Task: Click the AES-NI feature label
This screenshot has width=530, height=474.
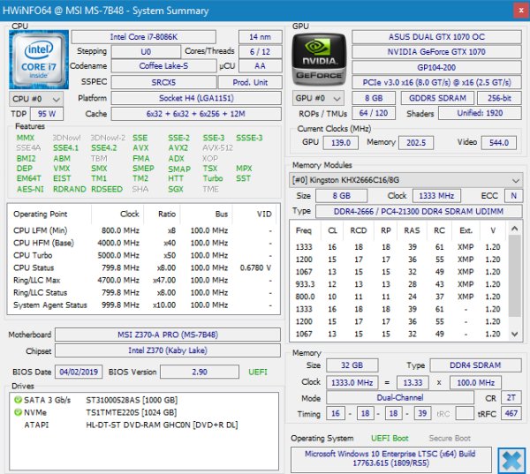Action: pyautogui.click(x=30, y=189)
